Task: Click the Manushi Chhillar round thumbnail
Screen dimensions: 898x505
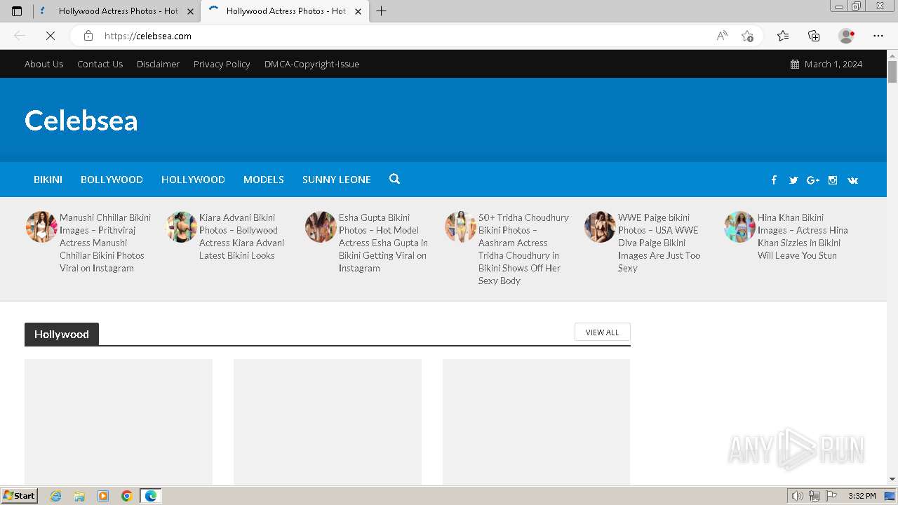Action: 41,227
